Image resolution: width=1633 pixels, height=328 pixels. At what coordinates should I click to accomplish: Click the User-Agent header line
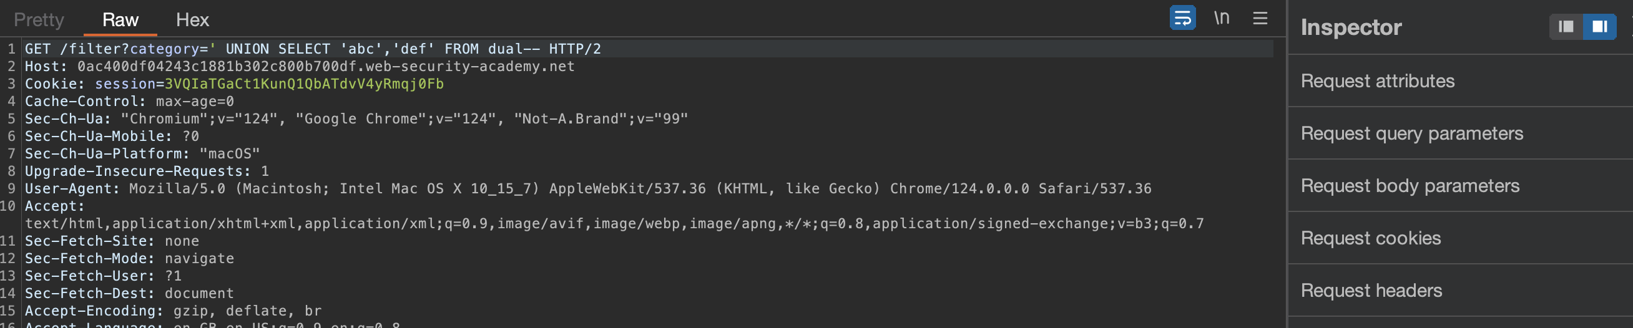click(587, 189)
